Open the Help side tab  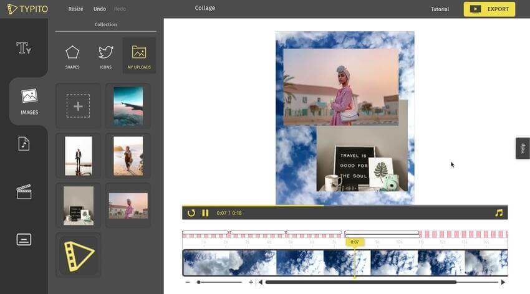tap(523, 148)
